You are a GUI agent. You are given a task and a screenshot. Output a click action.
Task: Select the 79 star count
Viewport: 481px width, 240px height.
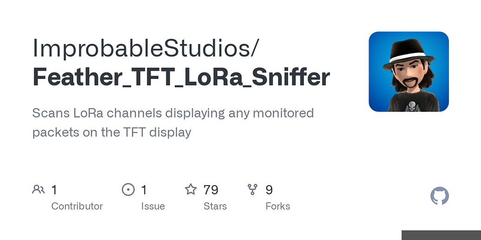tap(211, 190)
